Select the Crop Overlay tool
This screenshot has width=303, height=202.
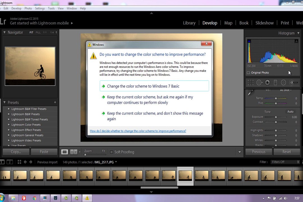(x=251, y=82)
